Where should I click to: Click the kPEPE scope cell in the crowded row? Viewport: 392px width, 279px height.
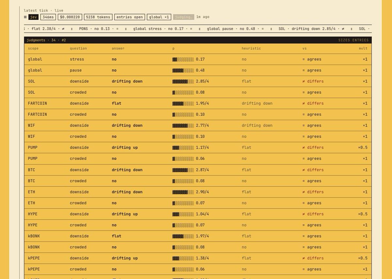34,269
